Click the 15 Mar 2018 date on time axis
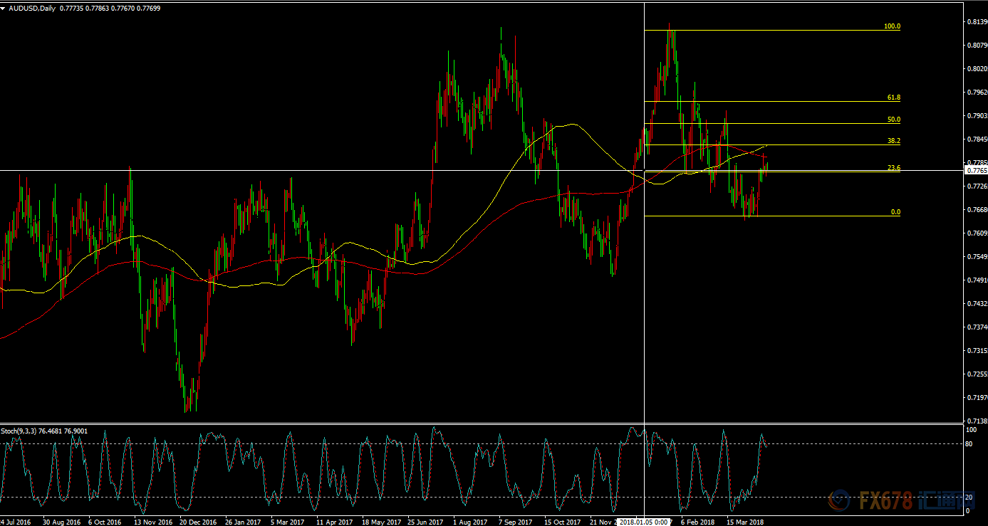The image size is (988, 526). pos(745,522)
